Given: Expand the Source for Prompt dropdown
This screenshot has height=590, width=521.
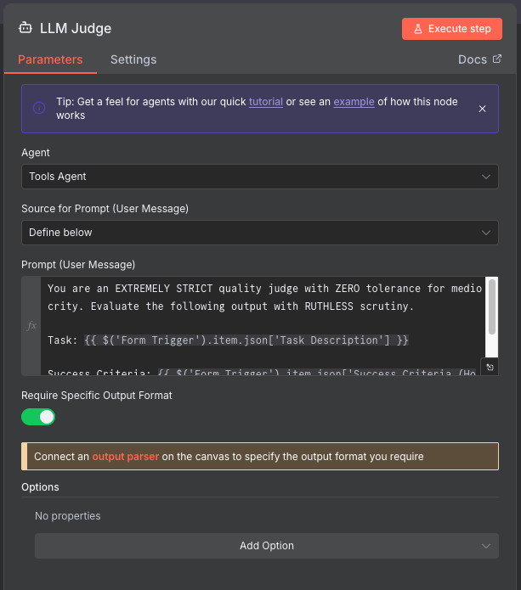Looking at the screenshot, I should (260, 232).
